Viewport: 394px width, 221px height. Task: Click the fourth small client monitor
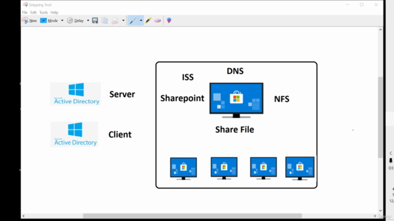(300, 168)
